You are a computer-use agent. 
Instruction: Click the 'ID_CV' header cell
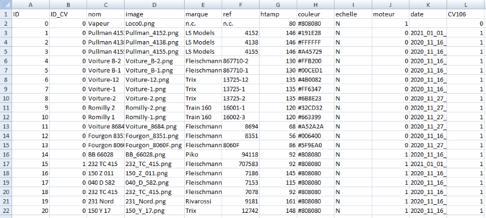(x=68, y=14)
